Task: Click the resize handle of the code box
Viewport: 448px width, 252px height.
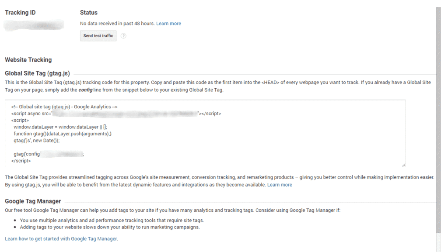Action: pos(403,165)
